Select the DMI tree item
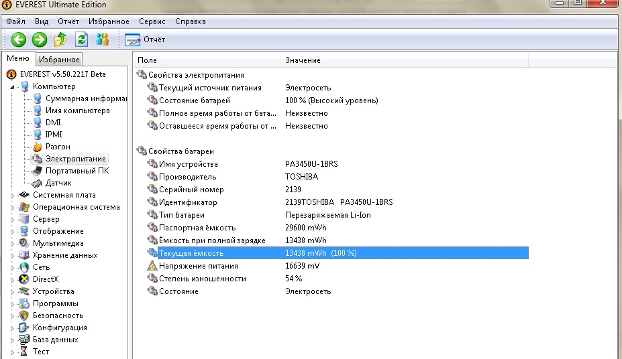Viewport: 622px width, 359px height. click(x=53, y=123)
